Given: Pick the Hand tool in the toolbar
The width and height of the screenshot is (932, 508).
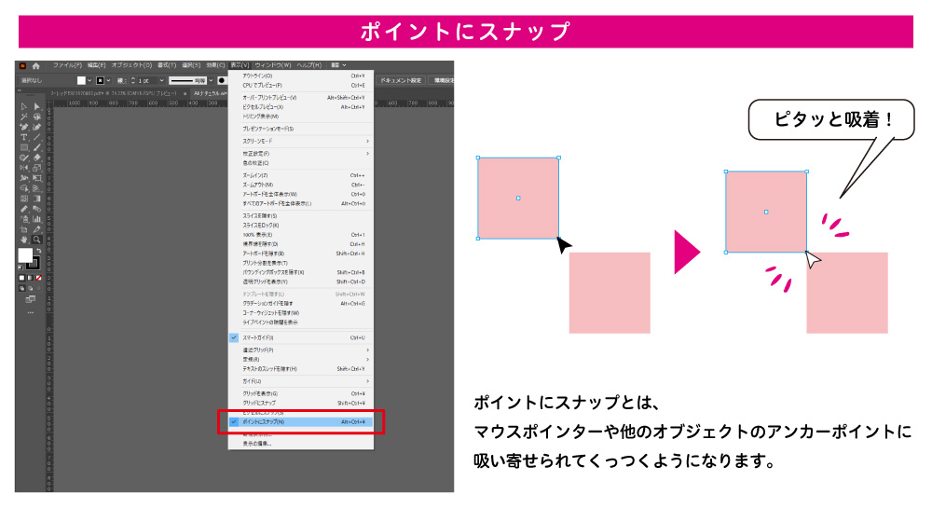Looking at the screenshot, I should (x=24, y=240).
